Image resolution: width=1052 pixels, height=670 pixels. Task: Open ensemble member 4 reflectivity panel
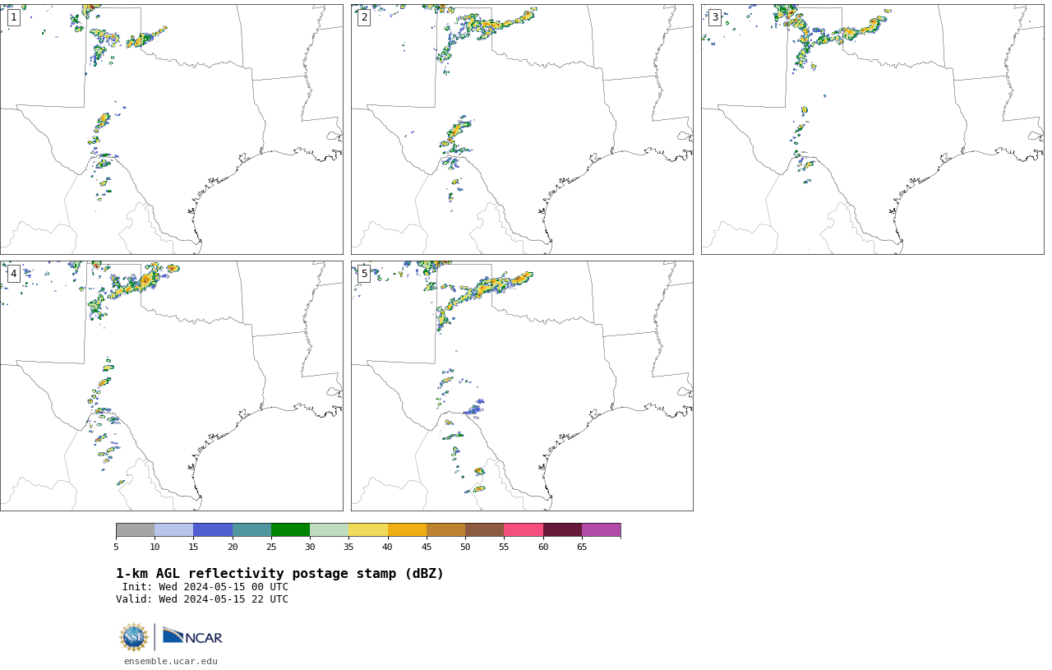coord(171,386)
